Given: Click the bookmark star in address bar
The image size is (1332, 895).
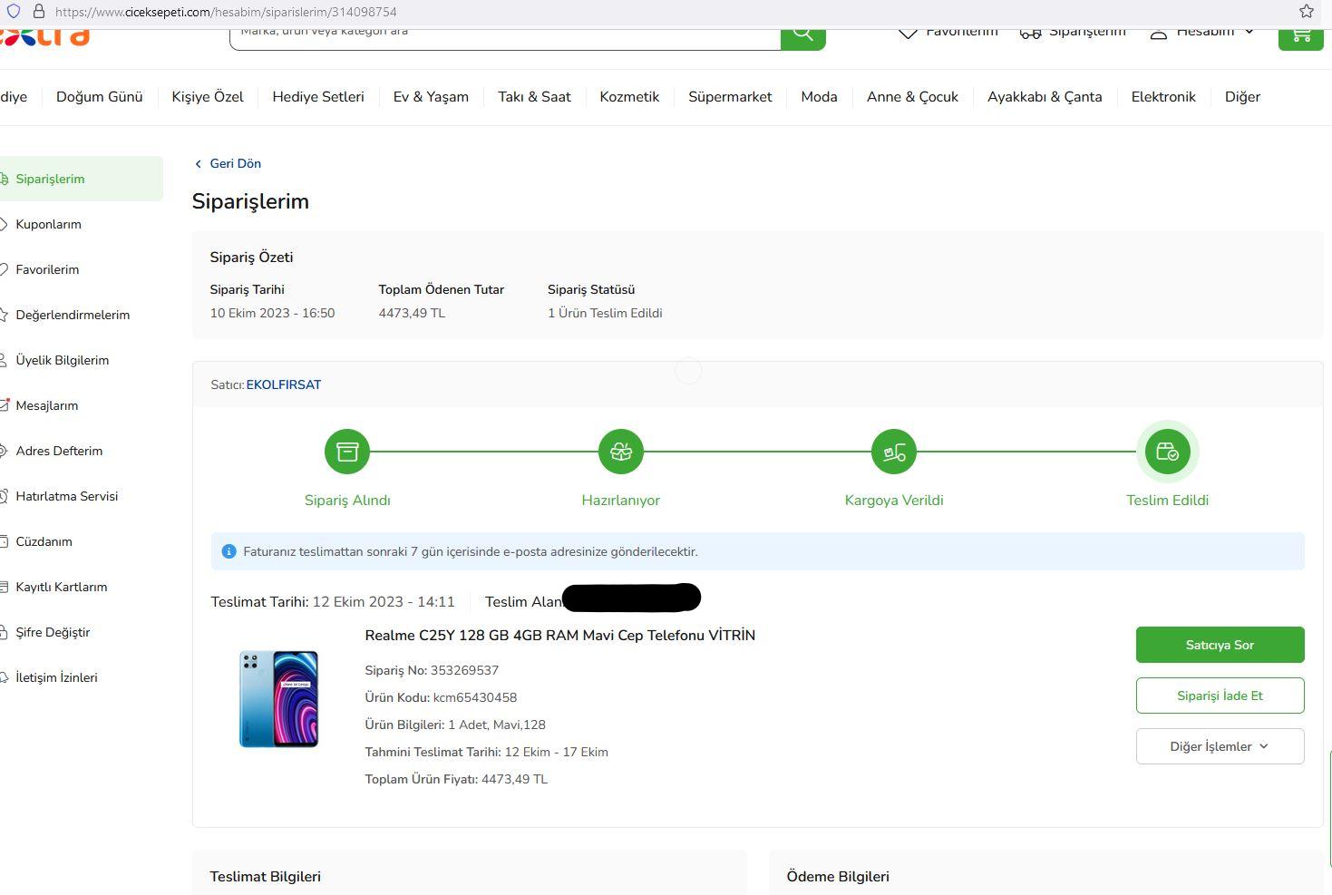Looking at the screenshot, I should (1306, 12).
